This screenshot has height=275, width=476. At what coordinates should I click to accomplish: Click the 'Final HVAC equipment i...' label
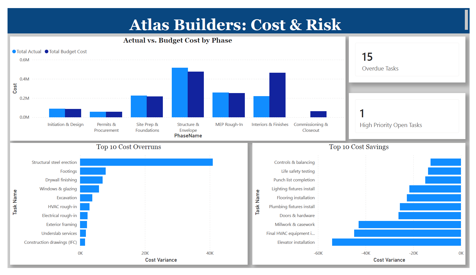click(x=291, y=233)
